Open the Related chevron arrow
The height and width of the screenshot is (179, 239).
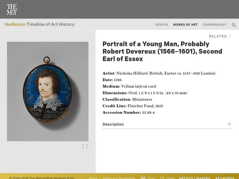click(230, 36)
